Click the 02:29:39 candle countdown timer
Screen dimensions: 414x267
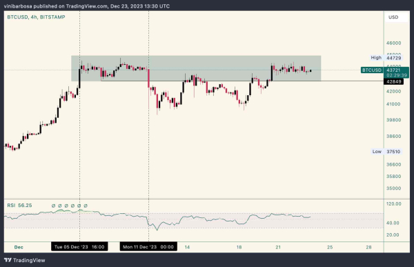pos(397,75)
